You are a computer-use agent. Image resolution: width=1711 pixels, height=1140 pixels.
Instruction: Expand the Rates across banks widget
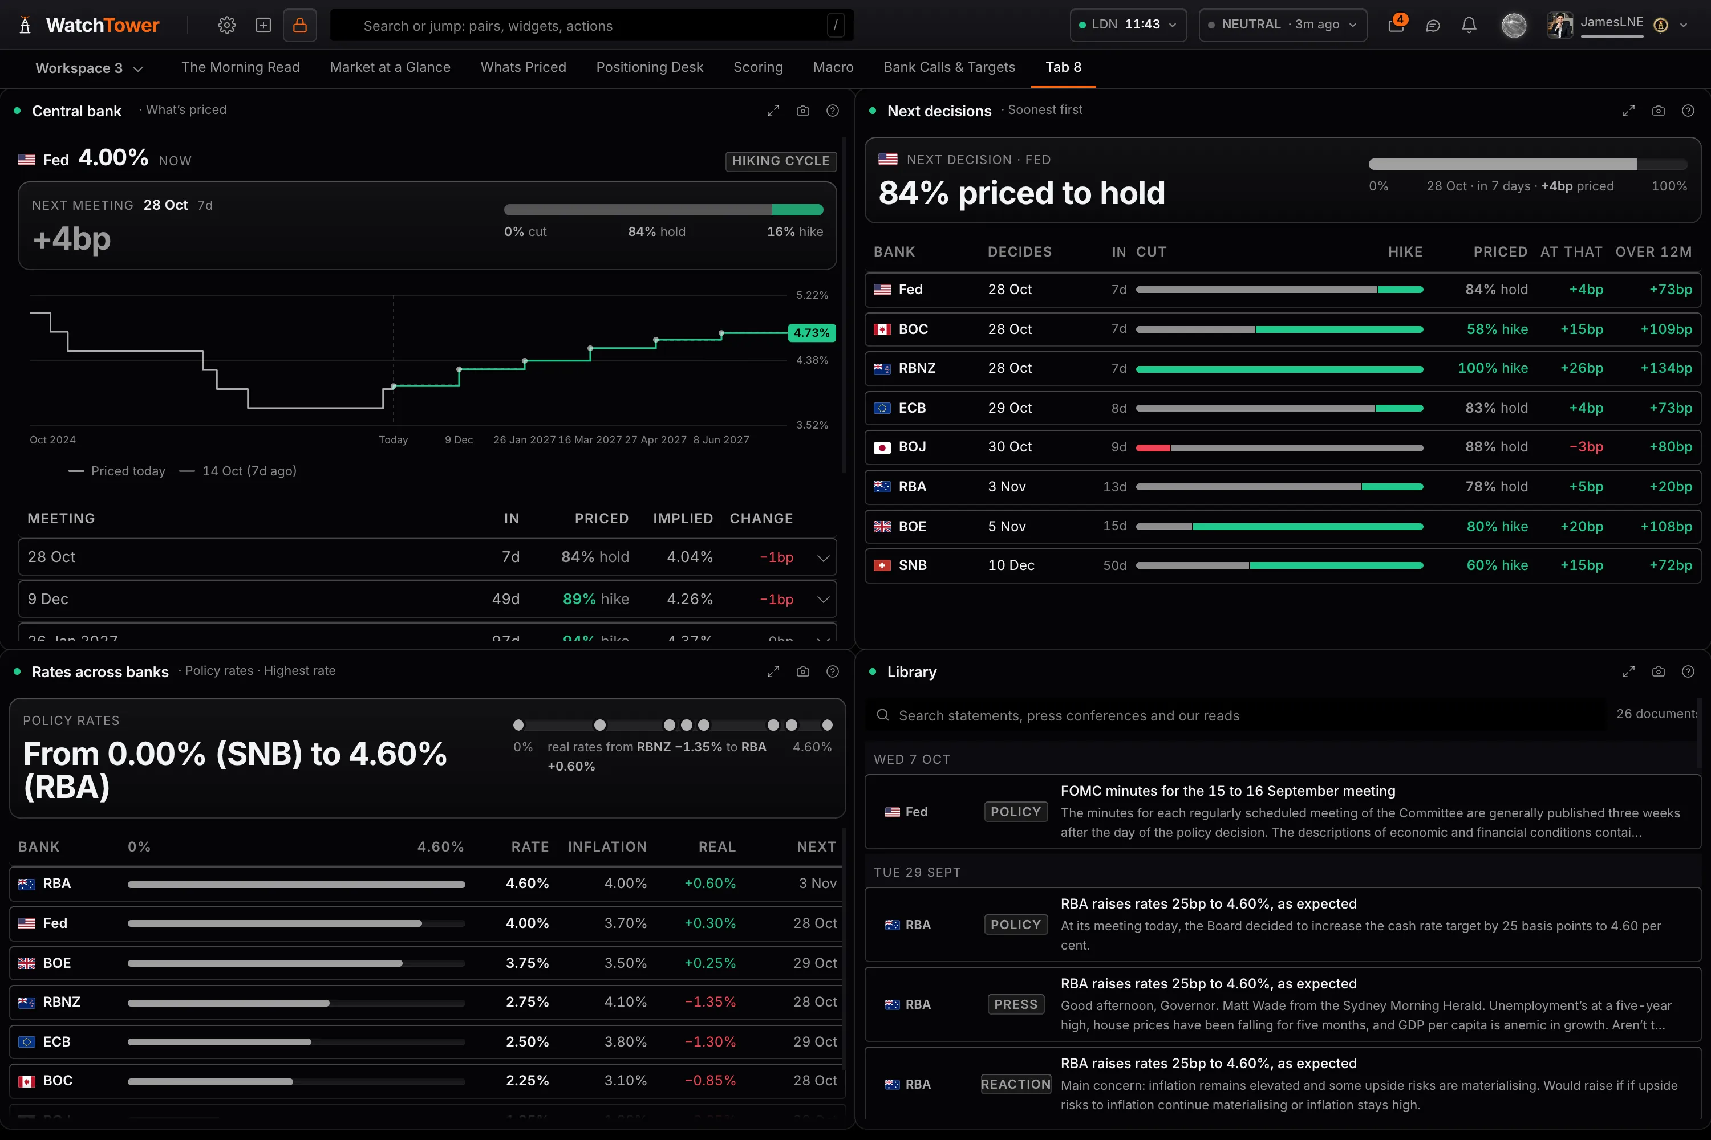pyautogui.click(x=773, y=672)
